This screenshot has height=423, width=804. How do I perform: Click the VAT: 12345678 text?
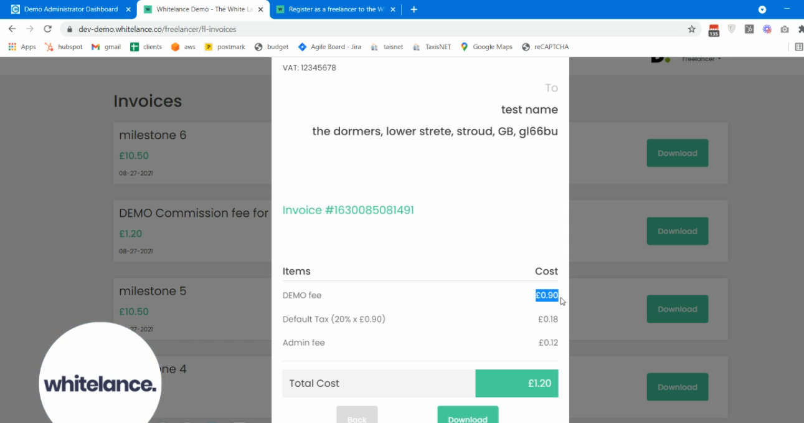(x=310, y=67)
